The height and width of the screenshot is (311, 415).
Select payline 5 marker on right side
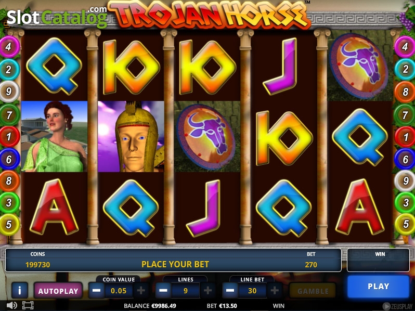[x=405, y=225]
